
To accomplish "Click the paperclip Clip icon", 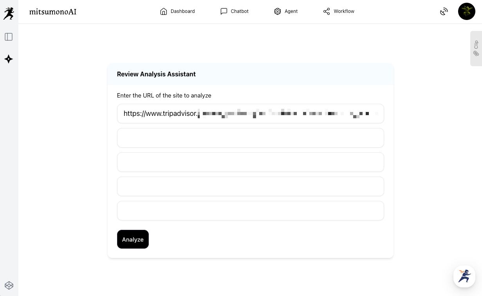I will (476, 54).
